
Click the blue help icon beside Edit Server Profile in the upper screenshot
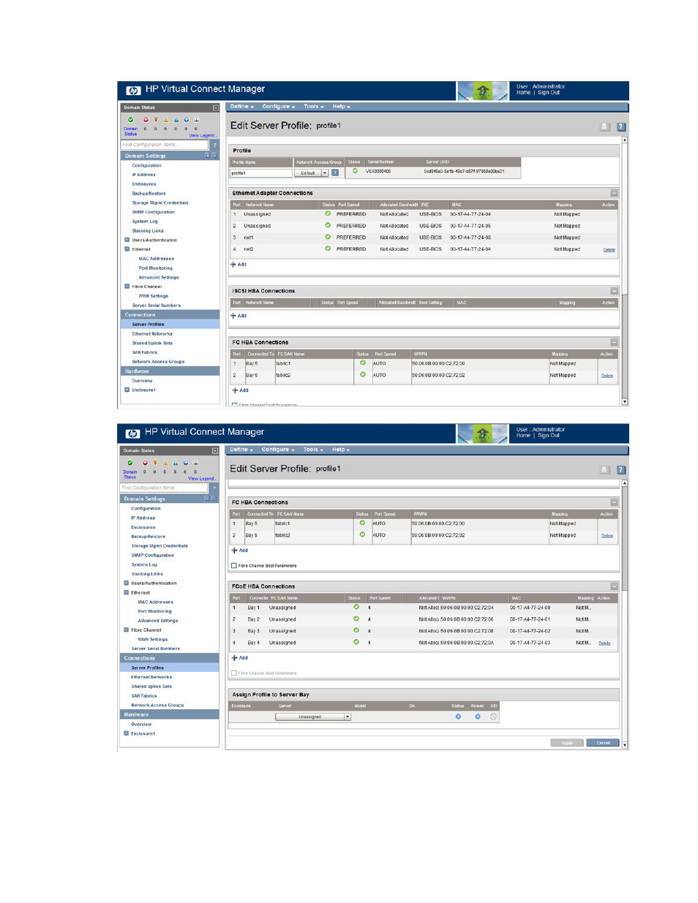click(x=621, y=126)
